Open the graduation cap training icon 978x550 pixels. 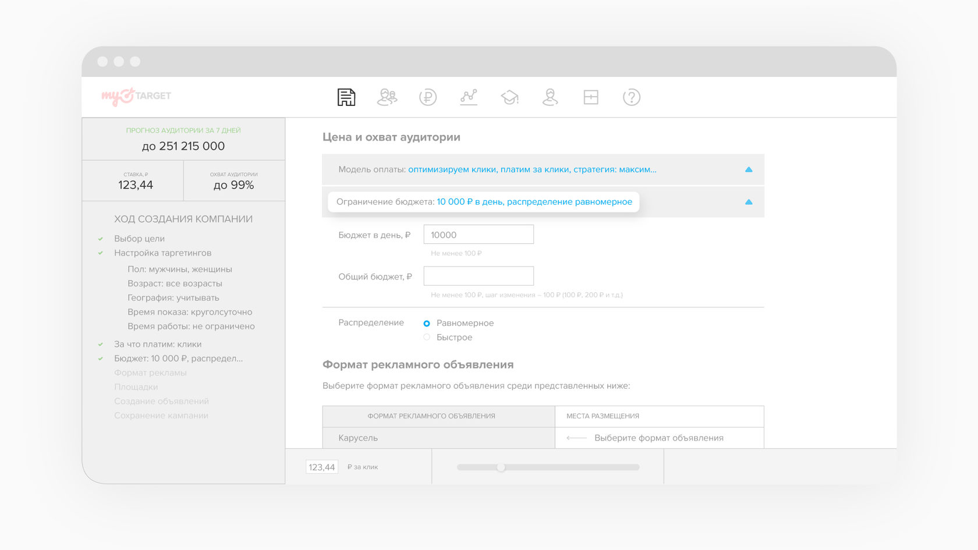point(509,97)
